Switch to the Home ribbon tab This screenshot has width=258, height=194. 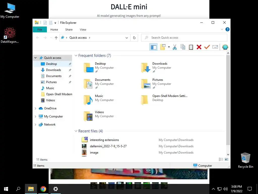point(54,30)
